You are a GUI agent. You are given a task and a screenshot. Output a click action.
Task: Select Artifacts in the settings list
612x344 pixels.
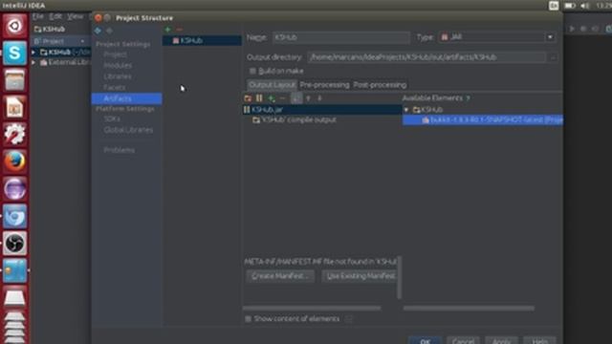126,98
